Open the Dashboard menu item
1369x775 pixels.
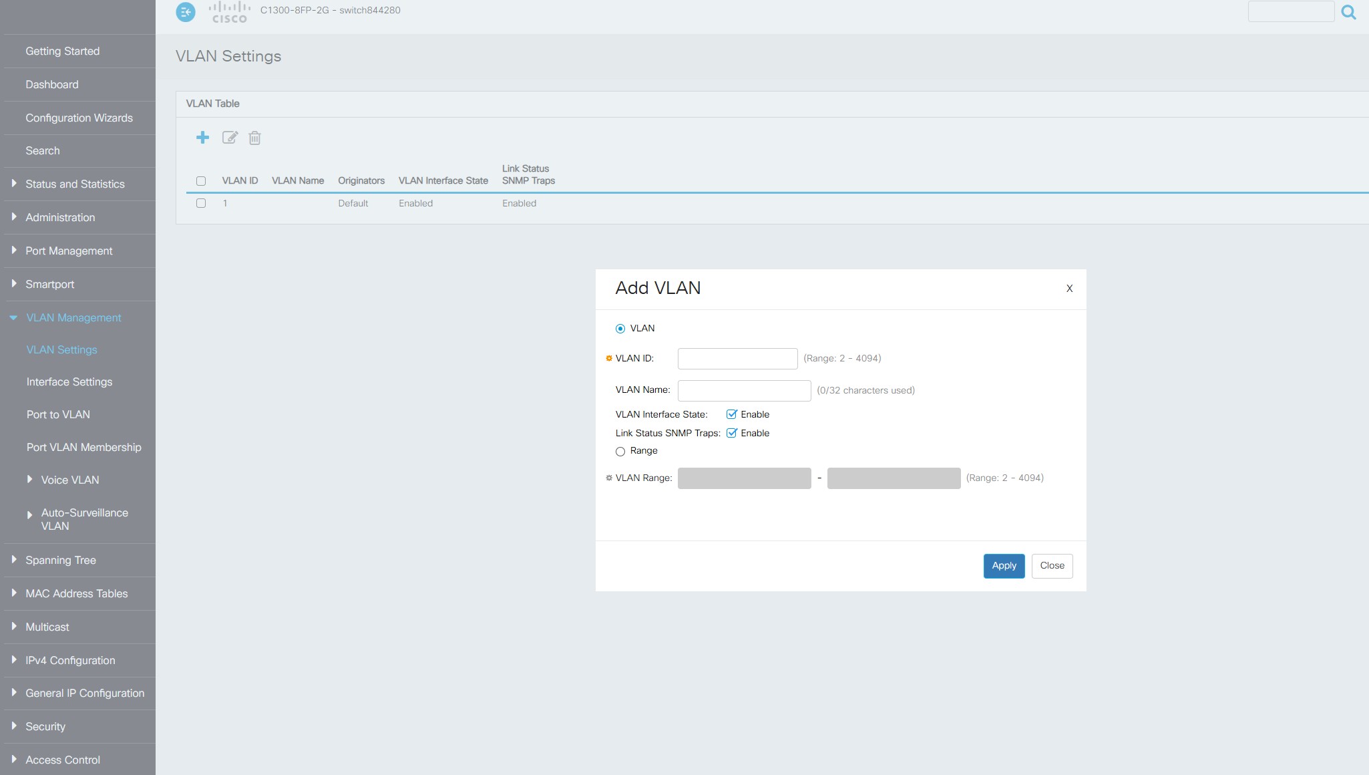52,84
